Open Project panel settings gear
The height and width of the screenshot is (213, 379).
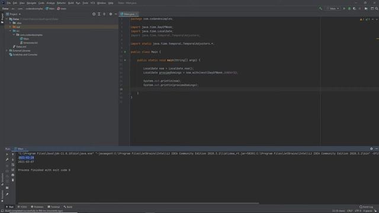click(x=111, y=14)
